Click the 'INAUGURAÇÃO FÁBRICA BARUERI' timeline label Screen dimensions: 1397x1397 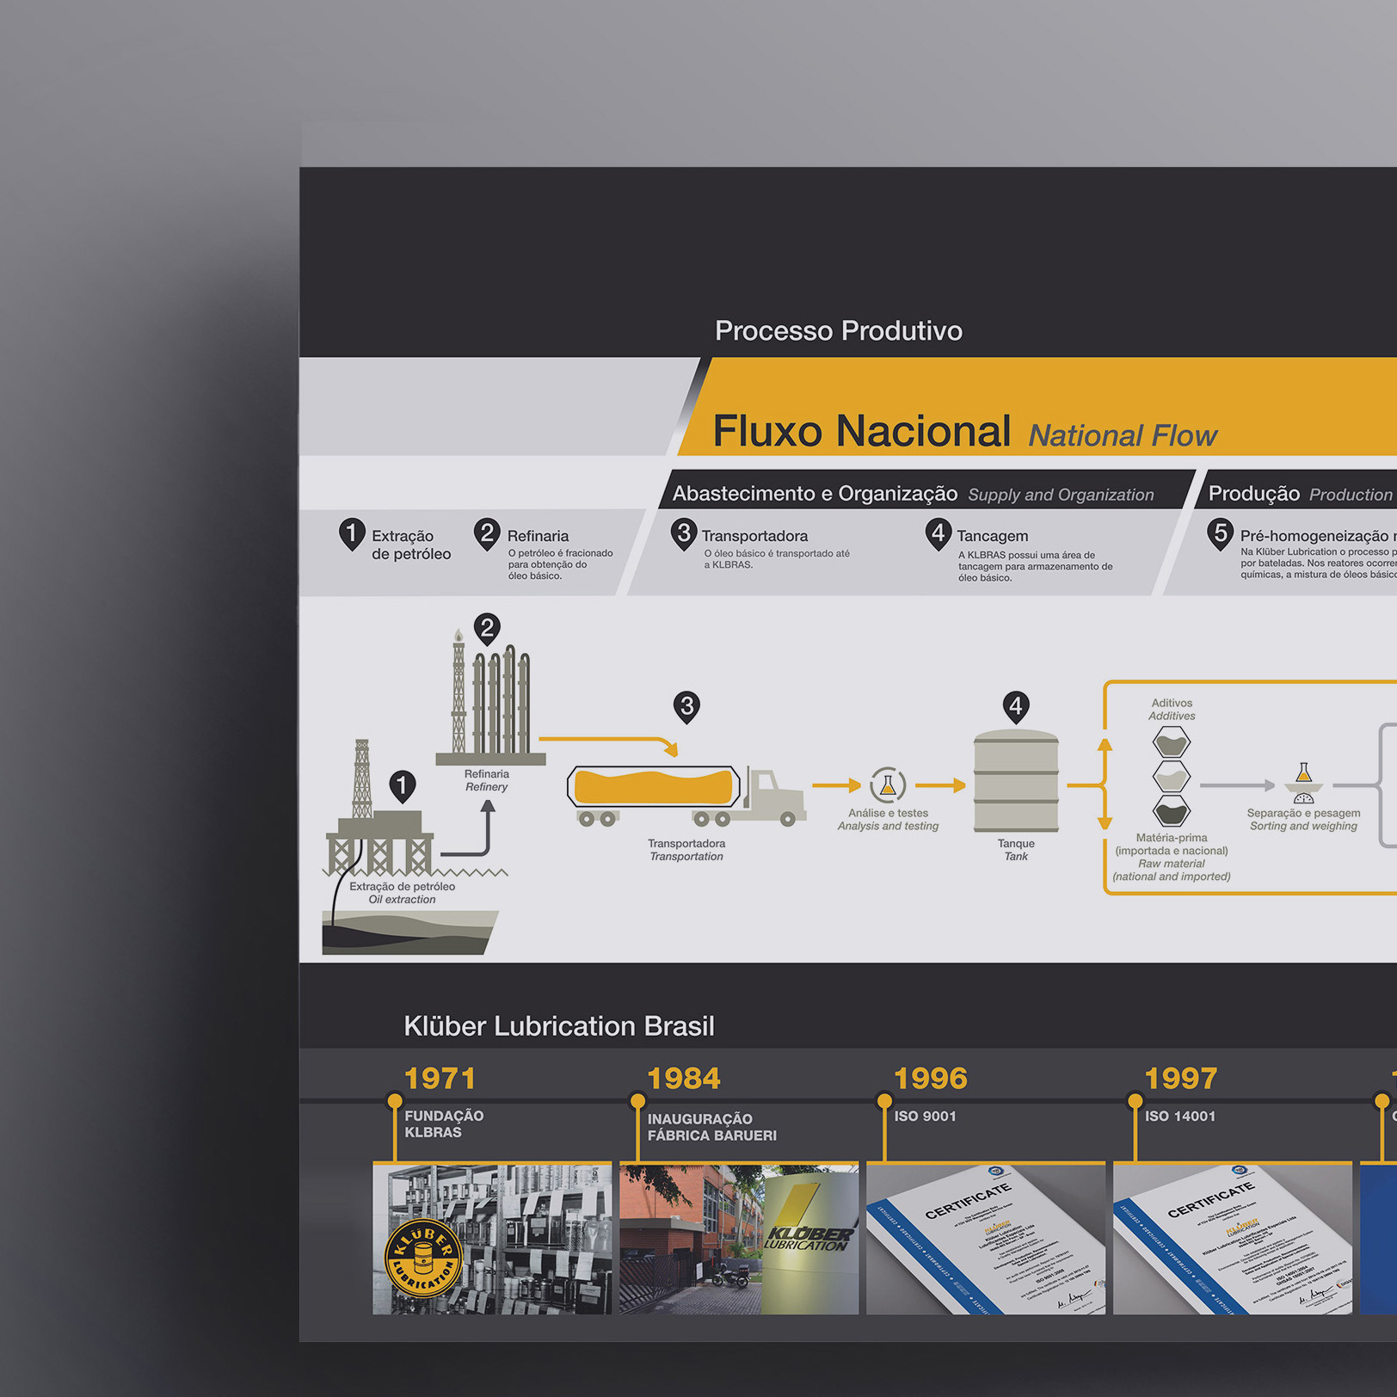[x=712, y=1128]
